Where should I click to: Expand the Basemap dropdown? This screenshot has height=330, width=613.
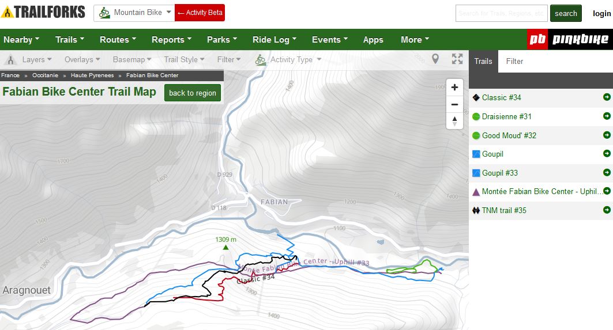[x=132, y=59]
